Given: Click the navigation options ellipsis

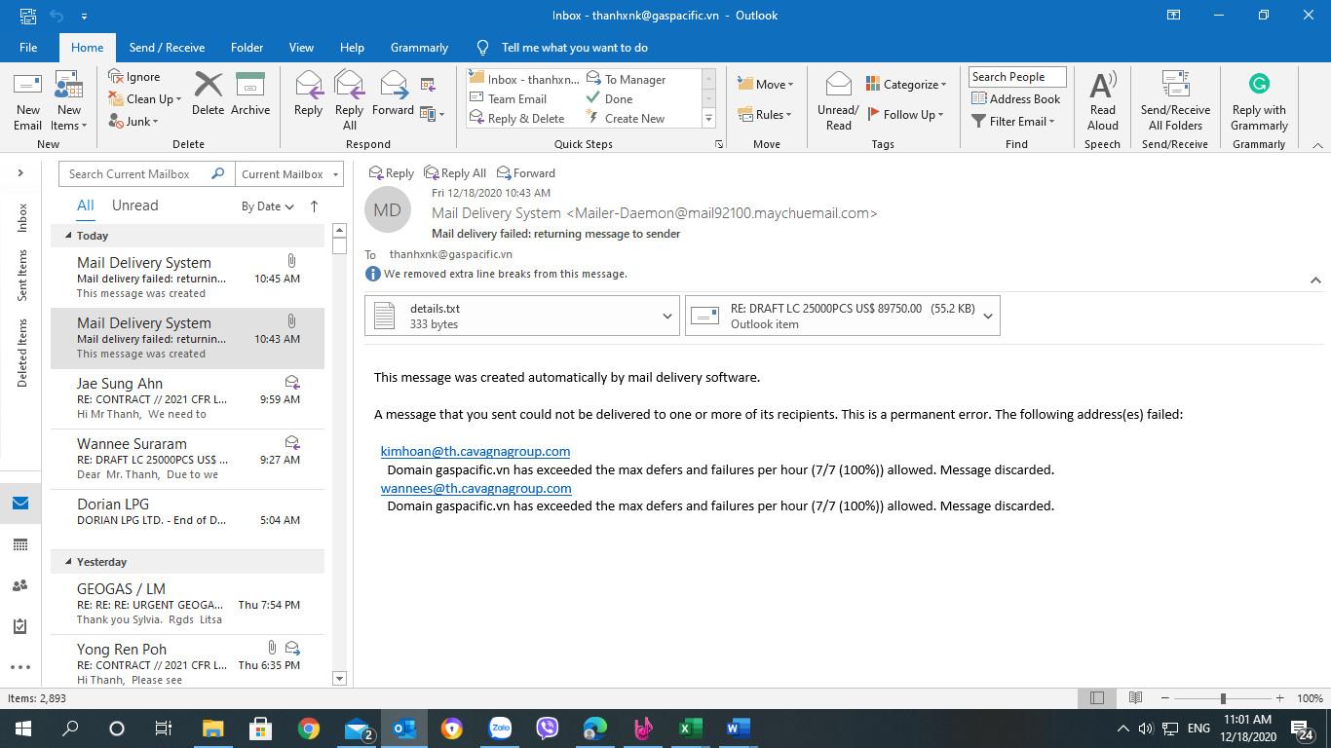Looking at the screenshot, I should click(20, 667).
